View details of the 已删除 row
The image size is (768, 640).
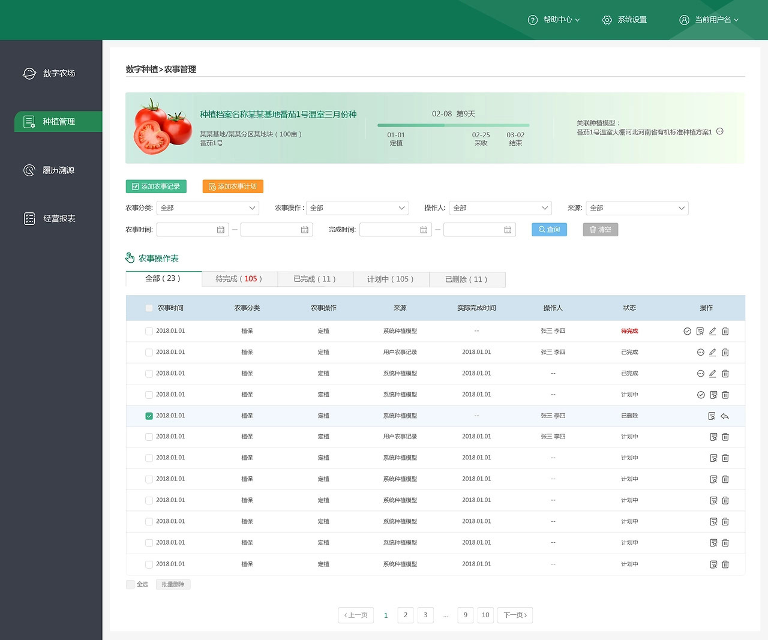click(x=712, y=416)
